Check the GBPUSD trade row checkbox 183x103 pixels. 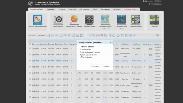click(x=30, y=85)
